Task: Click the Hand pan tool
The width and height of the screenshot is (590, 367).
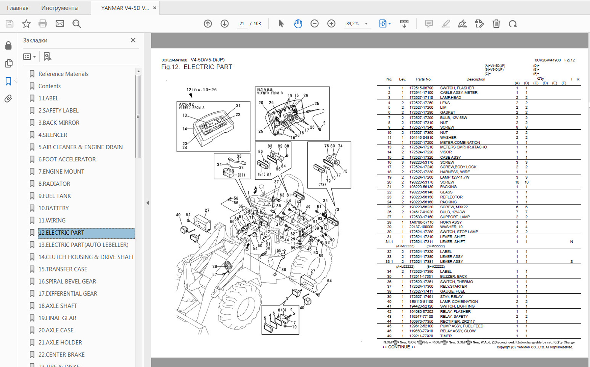Action: 297,24
